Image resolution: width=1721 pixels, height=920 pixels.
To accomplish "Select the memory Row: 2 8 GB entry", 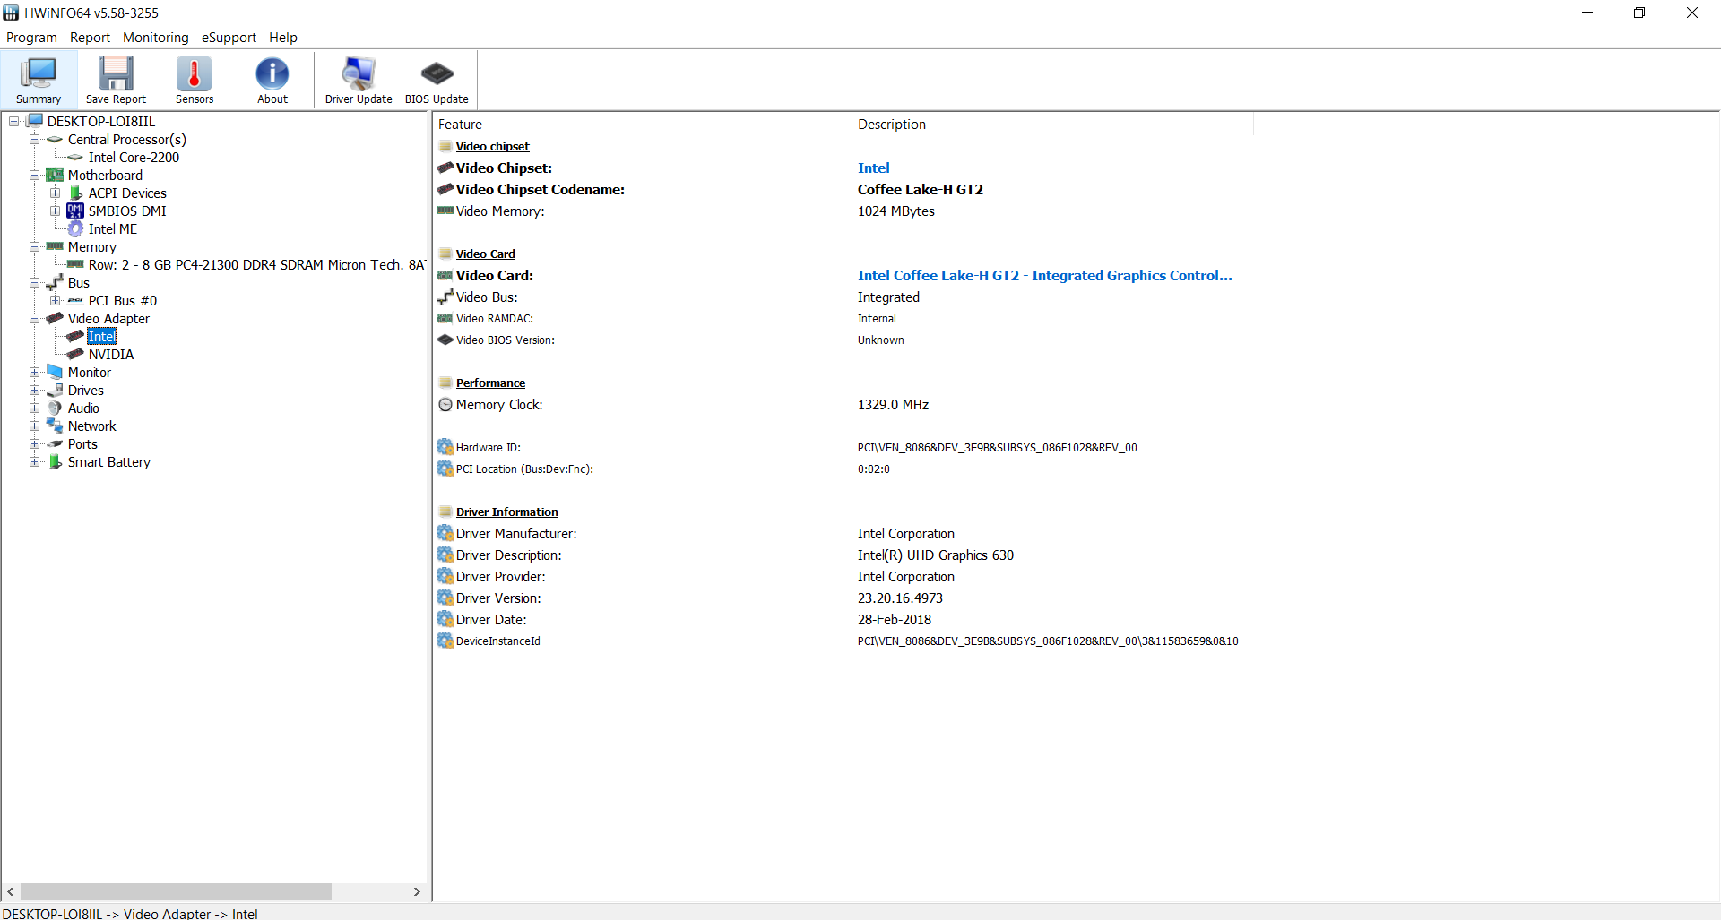I will tap(256, 265).
